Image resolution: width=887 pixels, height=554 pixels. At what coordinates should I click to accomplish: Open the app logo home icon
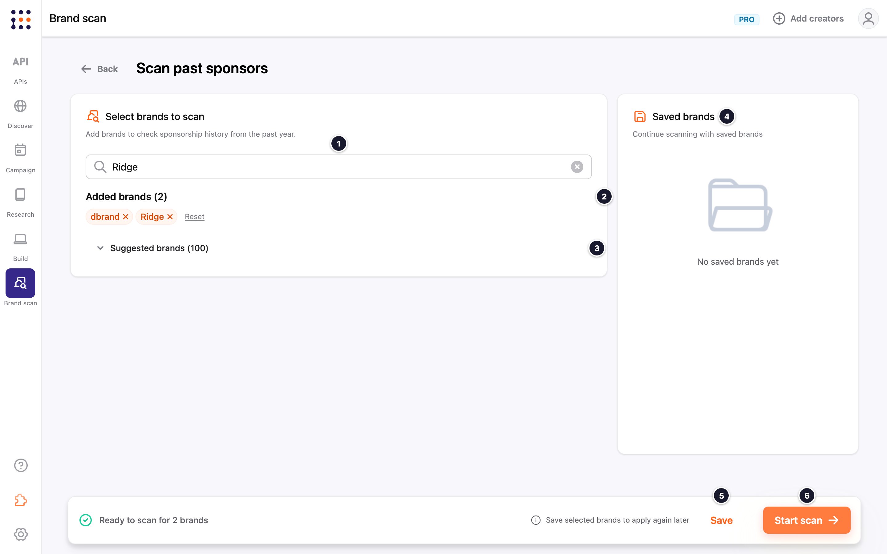click(x=21, y=19)
